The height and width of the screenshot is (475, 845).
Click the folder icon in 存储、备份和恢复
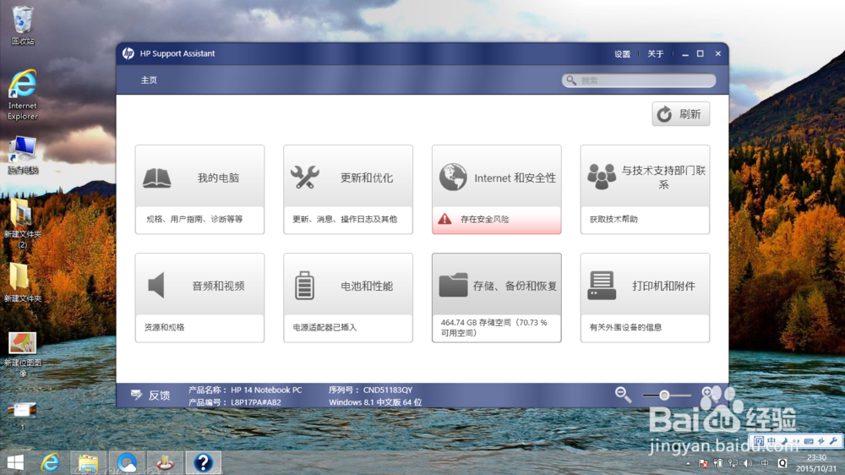coord(453,285)
